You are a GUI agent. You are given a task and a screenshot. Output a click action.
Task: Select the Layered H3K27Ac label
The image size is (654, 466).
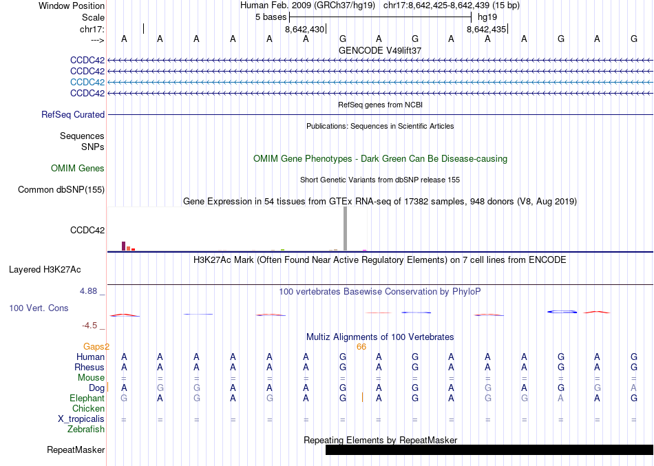coord(45,270)
